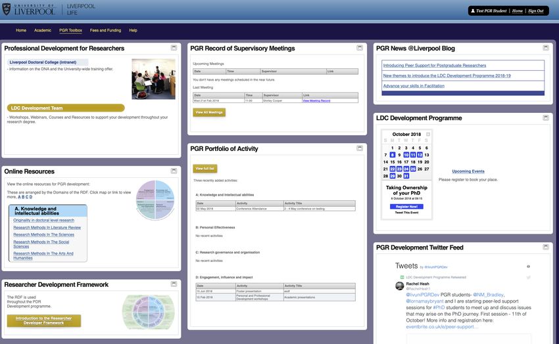Open the Help menu
This screenshot has height=344, width=559.
coord(133,30)
